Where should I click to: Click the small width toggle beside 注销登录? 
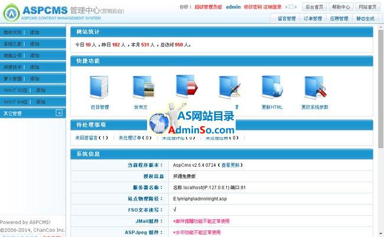tap(291, 7)
